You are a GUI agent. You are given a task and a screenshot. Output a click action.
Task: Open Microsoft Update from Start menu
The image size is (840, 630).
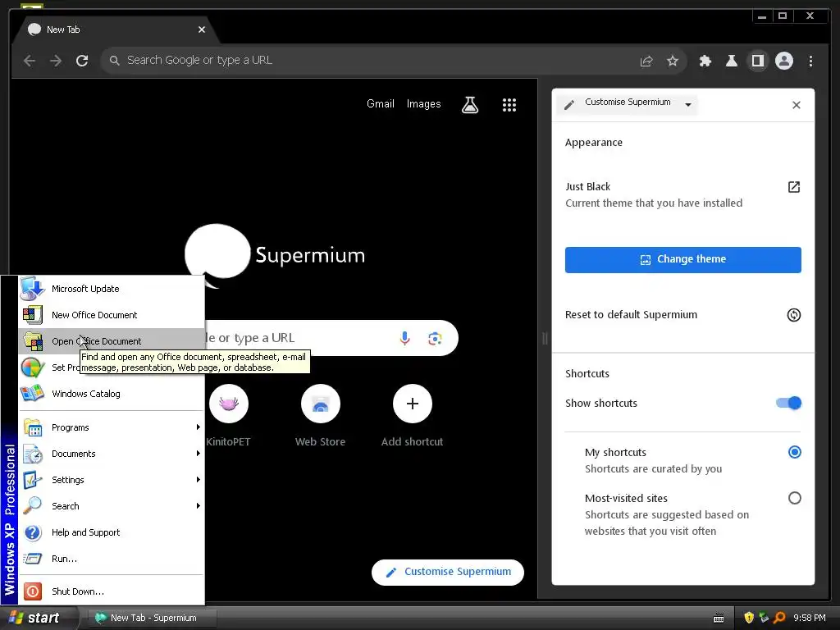point(112,289)
